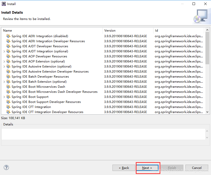Click version cell of Spring IDE CFT Integration

(x=125, y=107)
